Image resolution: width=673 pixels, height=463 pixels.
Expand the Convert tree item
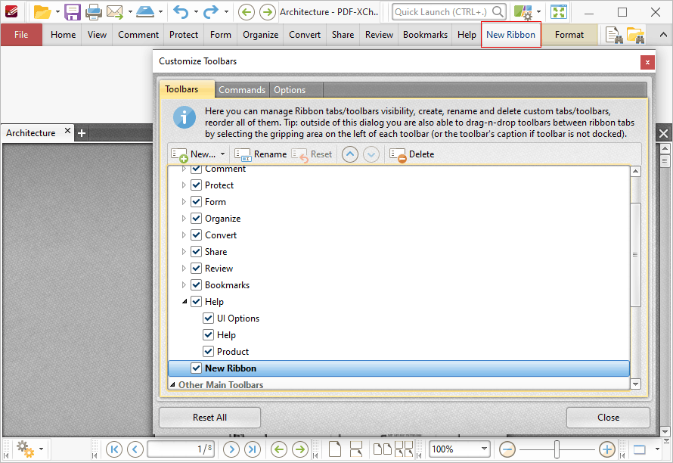click(x=184, y=235)
